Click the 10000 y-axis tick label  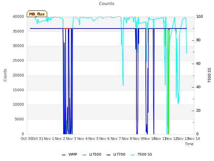18,104
